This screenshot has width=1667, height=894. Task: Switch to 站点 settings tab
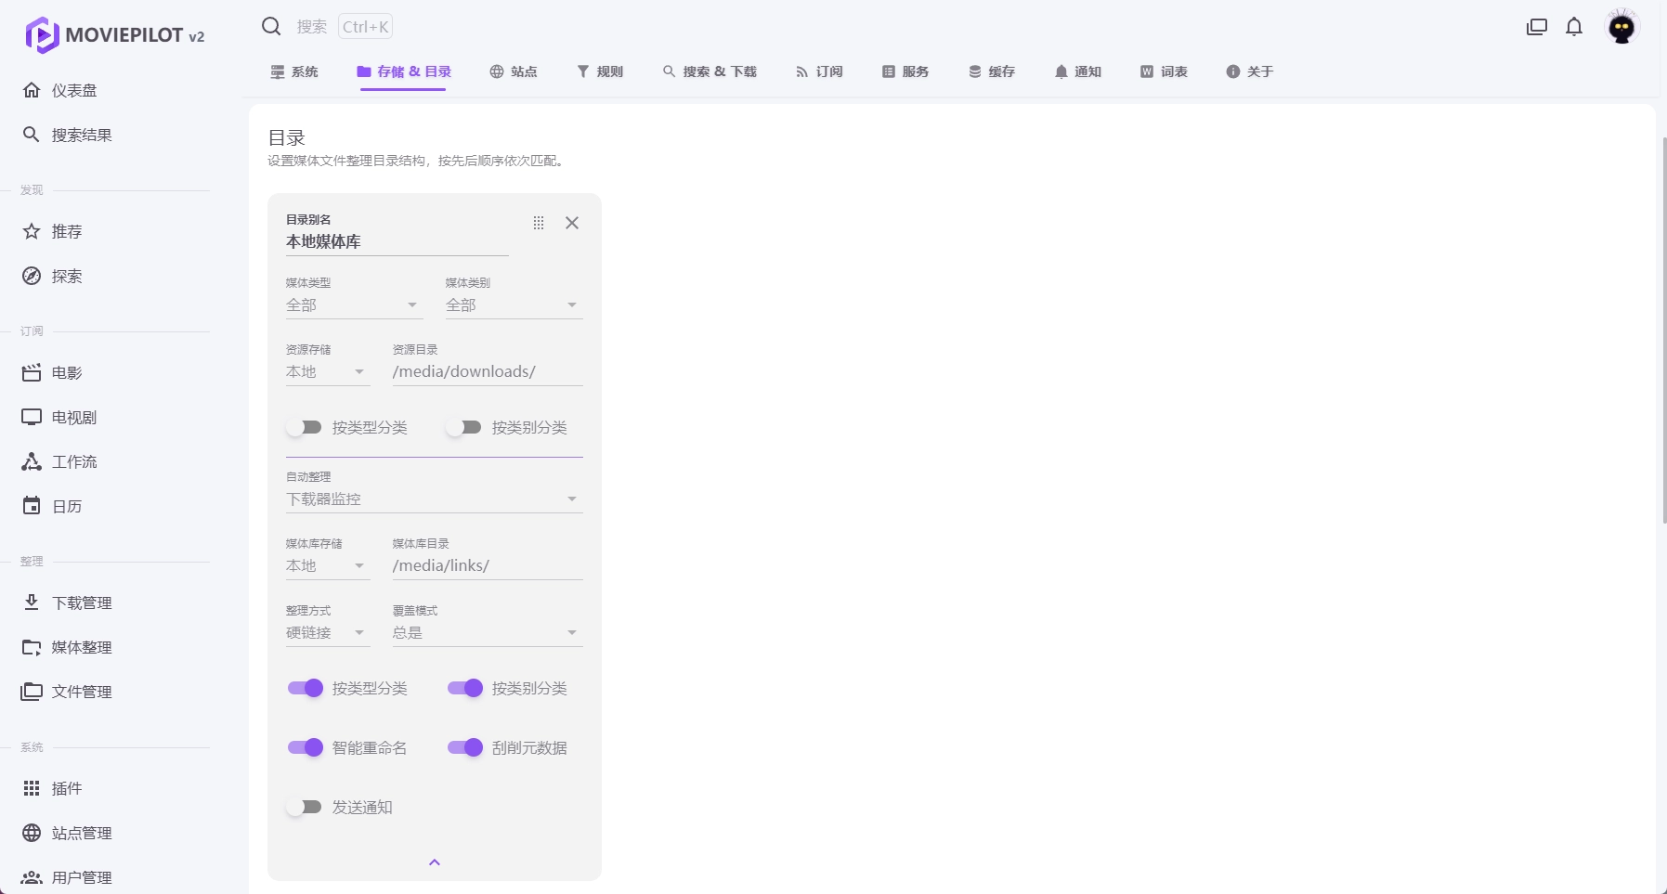pos(514,71)
